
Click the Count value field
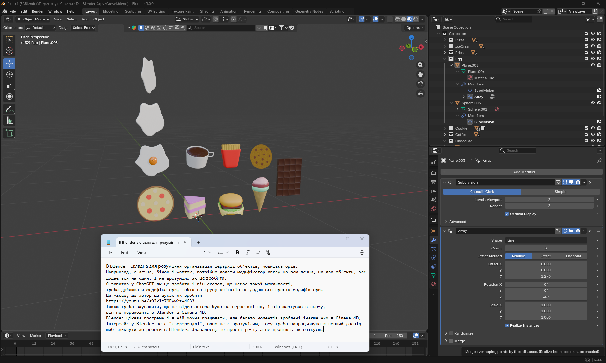click(546, 248)
